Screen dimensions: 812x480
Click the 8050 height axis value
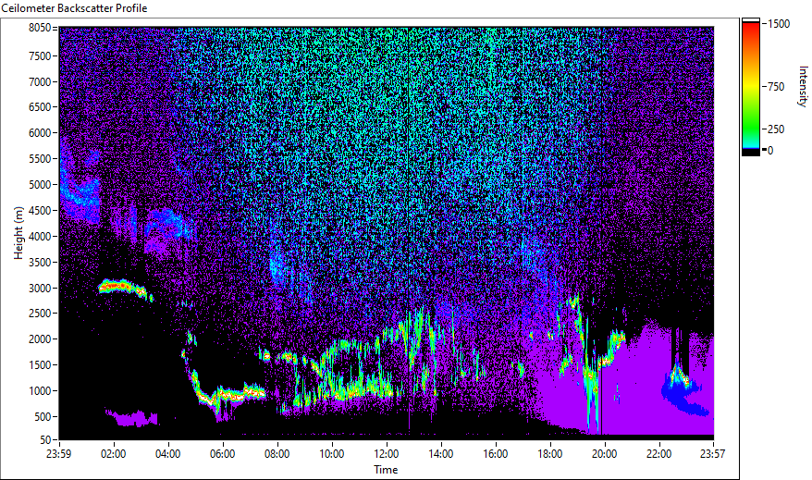(x=40, y=28)
